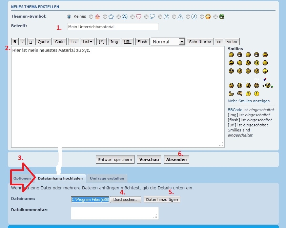Insert the yellow exclamation mark smiley
The image size is (286, 228).
pyautogui.click(x=257, y=94)
